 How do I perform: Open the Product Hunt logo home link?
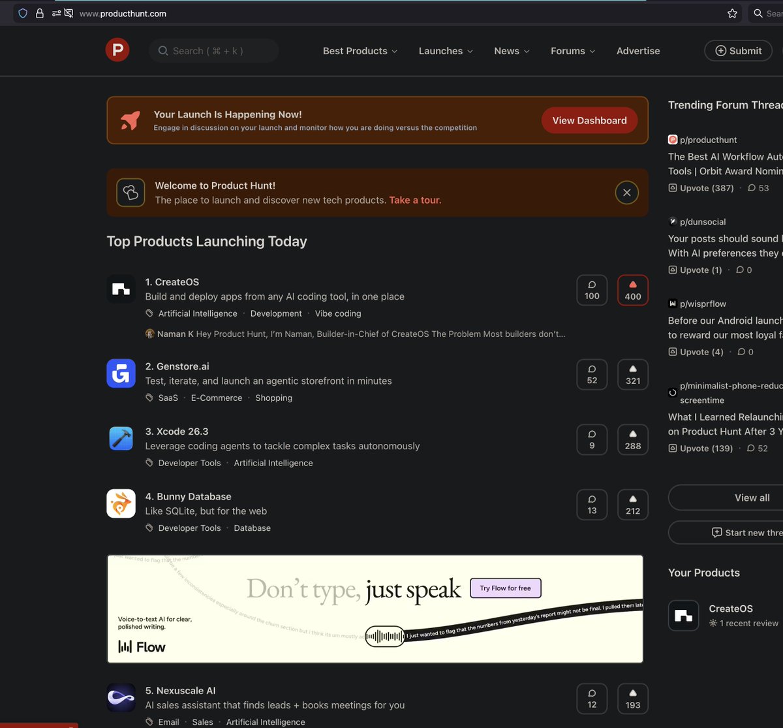117,50
